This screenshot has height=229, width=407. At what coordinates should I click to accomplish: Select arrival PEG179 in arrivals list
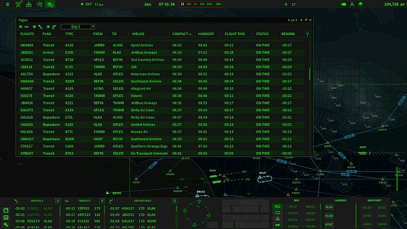[34, 221]
